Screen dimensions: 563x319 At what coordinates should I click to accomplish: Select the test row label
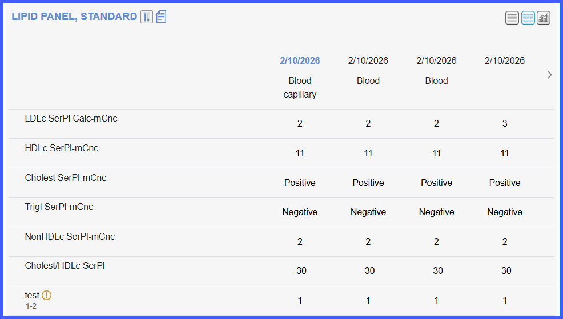pyautogui.click(x=31, y=295)
